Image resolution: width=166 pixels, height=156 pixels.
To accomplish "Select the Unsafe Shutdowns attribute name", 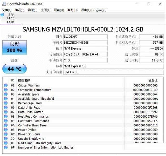I will (31, 139).
